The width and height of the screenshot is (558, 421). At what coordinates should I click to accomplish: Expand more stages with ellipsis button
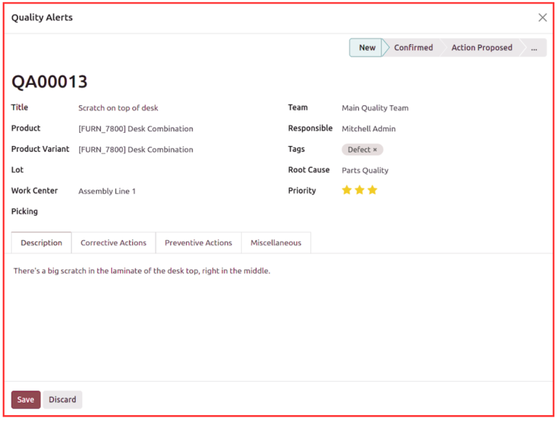point(534,48)
